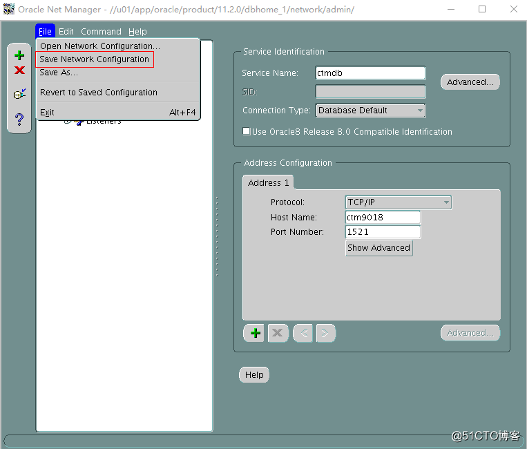The width and height of the screenshot is (527, 449).
Task: Minimize the Oracle Net Manager window
Action: 451,9
